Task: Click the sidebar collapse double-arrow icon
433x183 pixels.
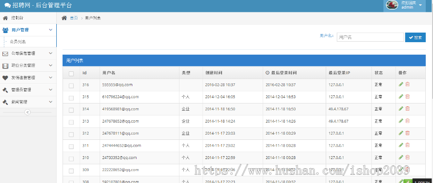Action: point(27,112)
